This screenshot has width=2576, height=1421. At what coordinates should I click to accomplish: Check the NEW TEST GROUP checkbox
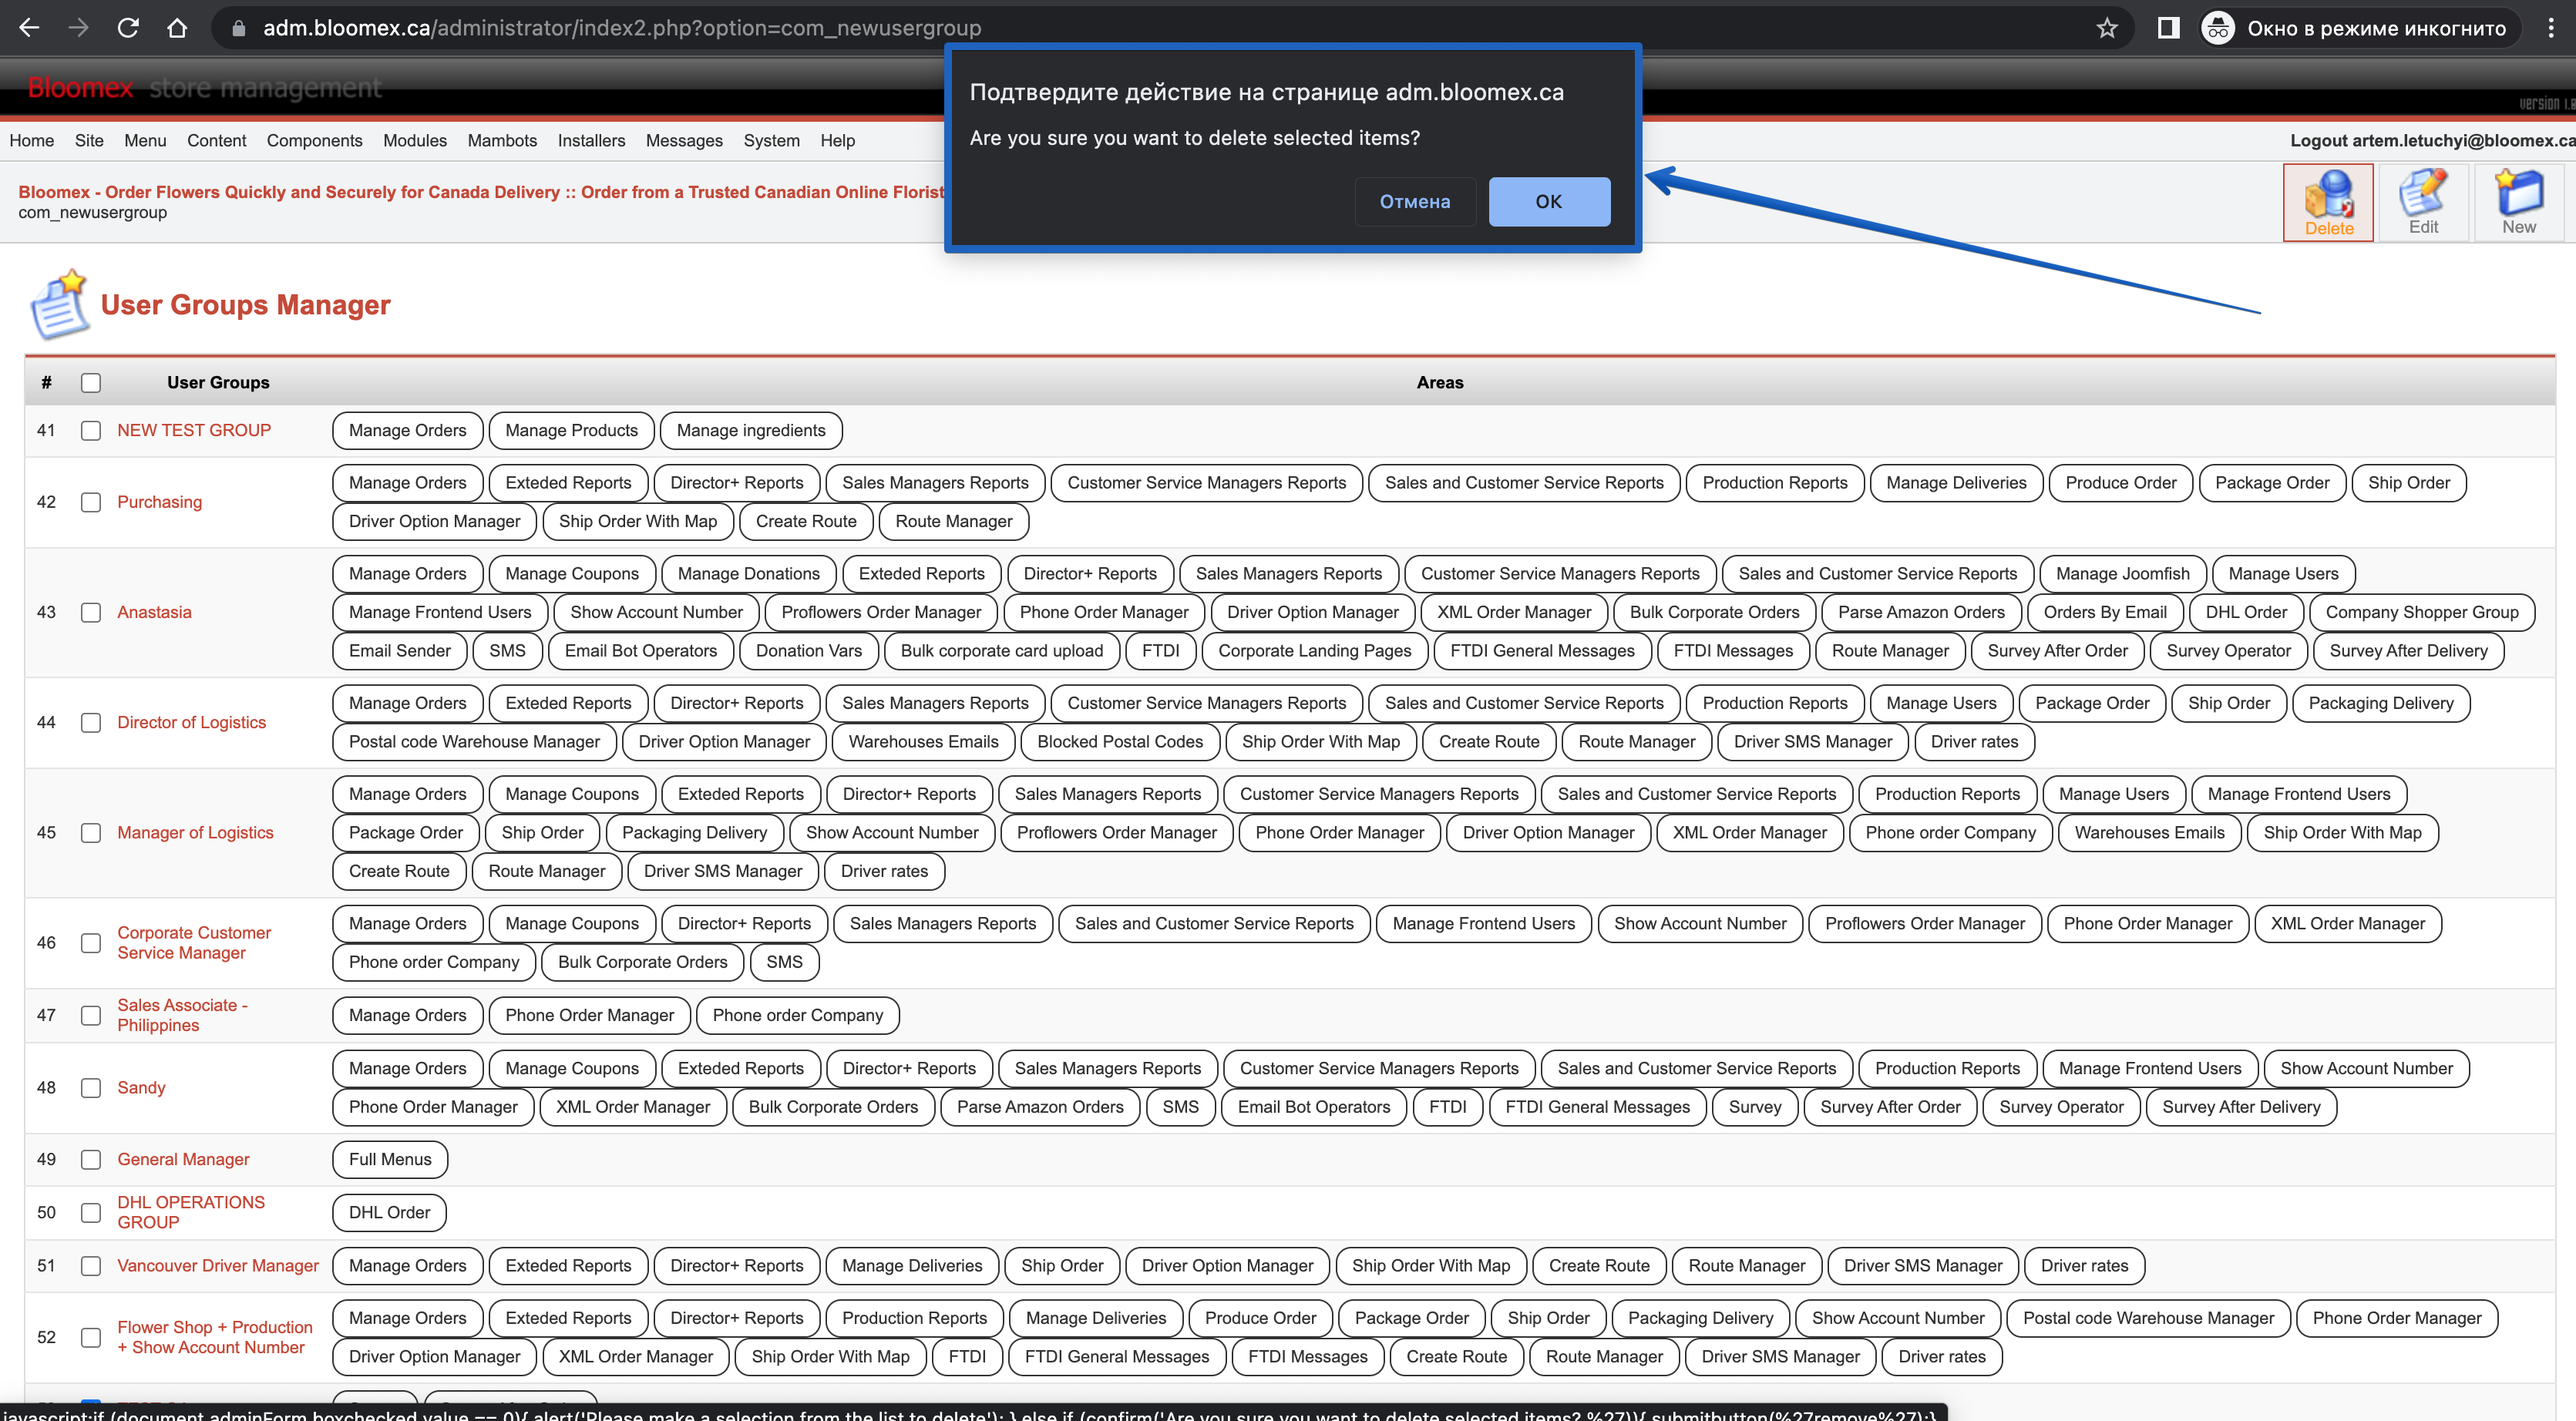(x=91, y=431)
